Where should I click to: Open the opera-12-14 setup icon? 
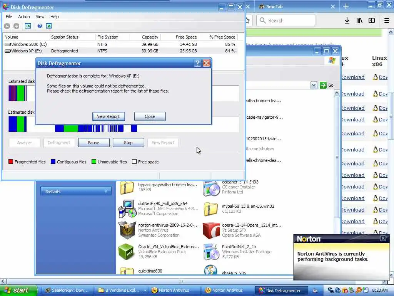tap(211, 230)
